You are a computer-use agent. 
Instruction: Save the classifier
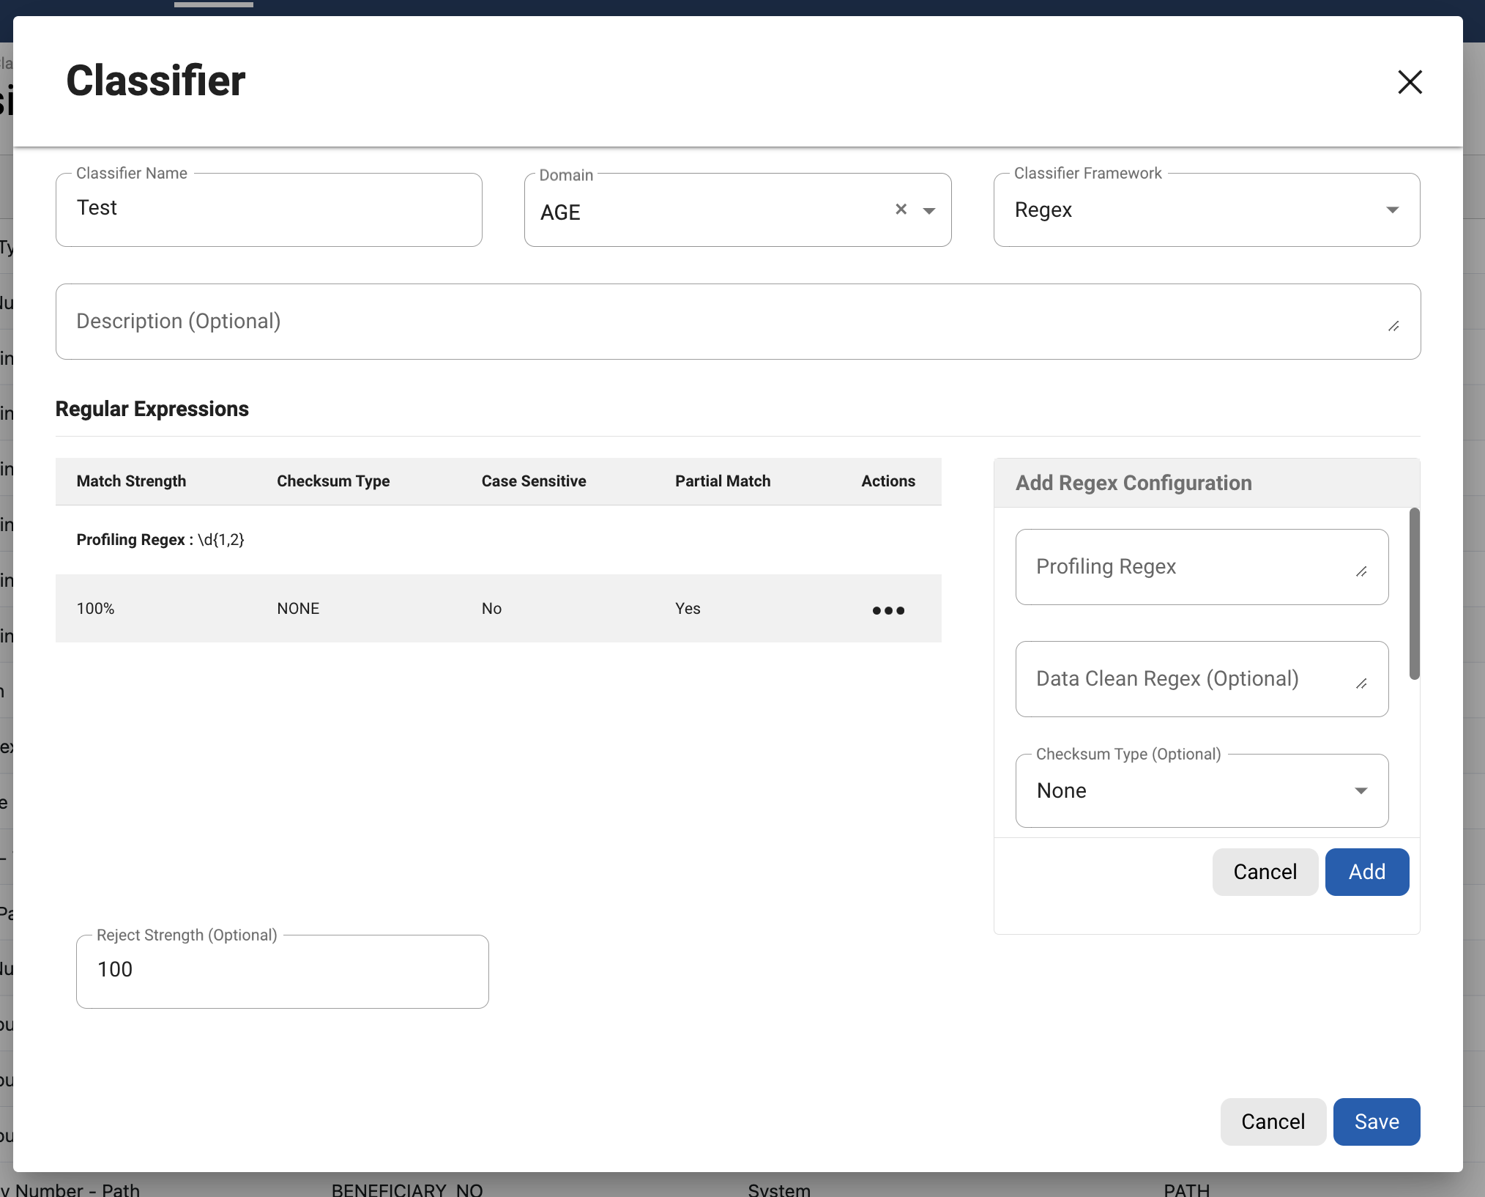1376,1122
